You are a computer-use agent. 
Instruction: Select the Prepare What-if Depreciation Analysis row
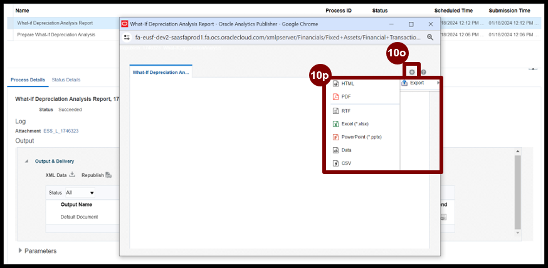56,35
